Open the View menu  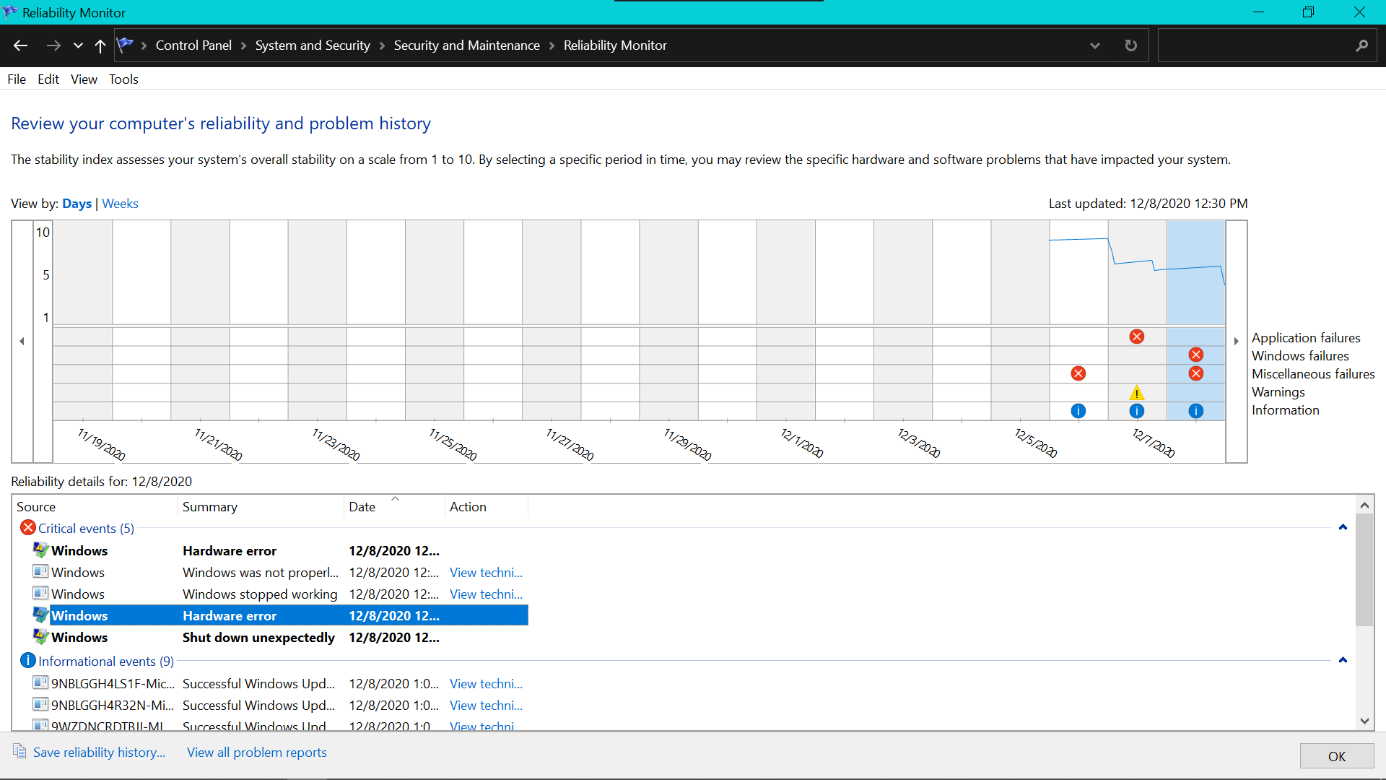click(84, 79)
